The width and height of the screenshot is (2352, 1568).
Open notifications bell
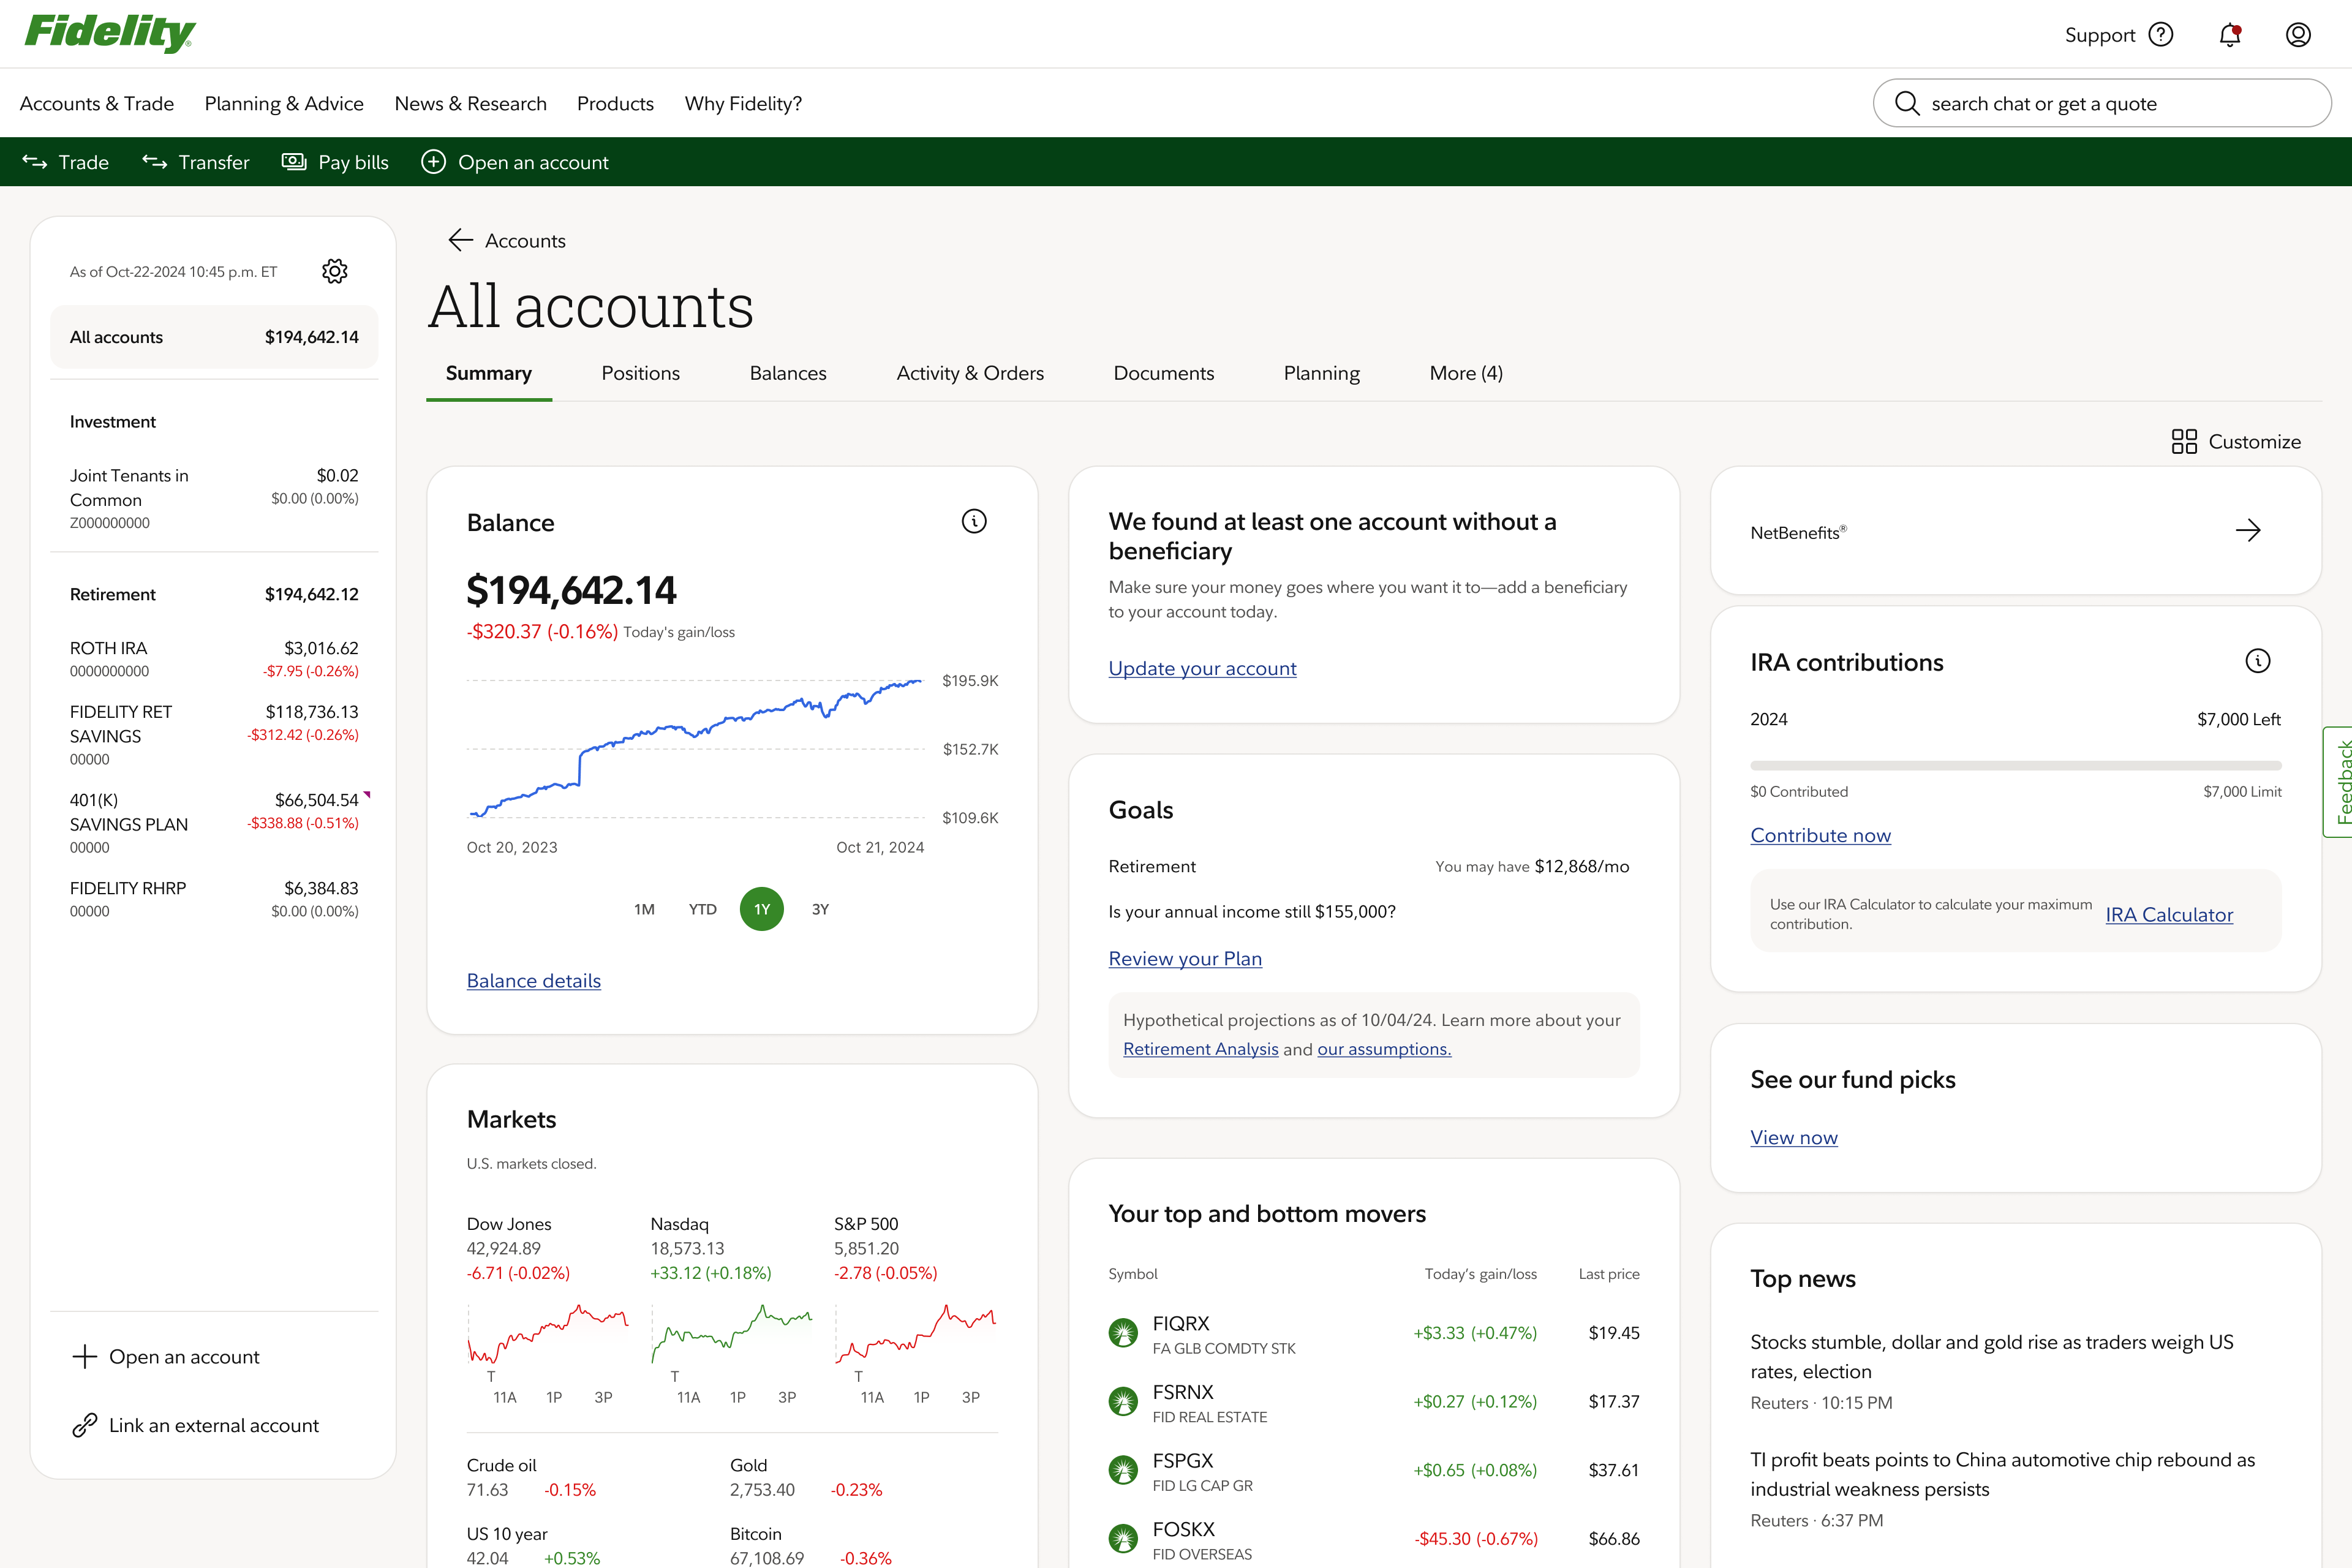pos(2230,35)
